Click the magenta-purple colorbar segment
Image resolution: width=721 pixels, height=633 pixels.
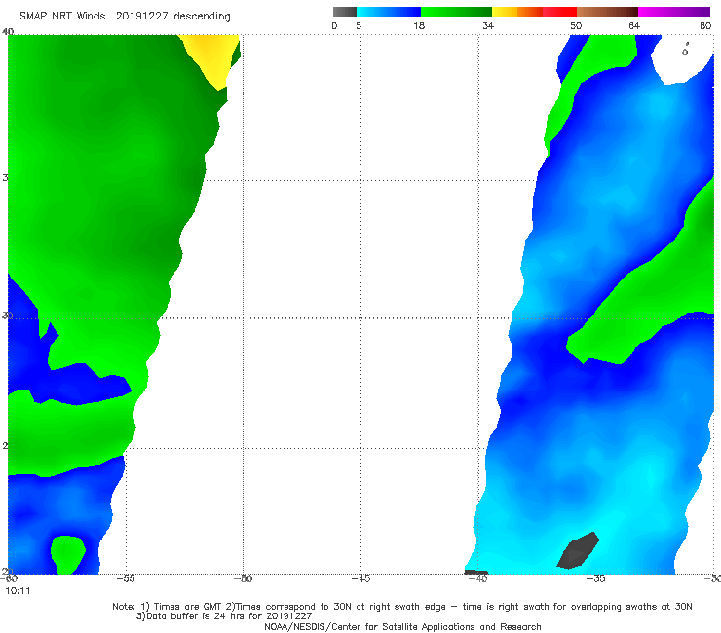[674, 12]
